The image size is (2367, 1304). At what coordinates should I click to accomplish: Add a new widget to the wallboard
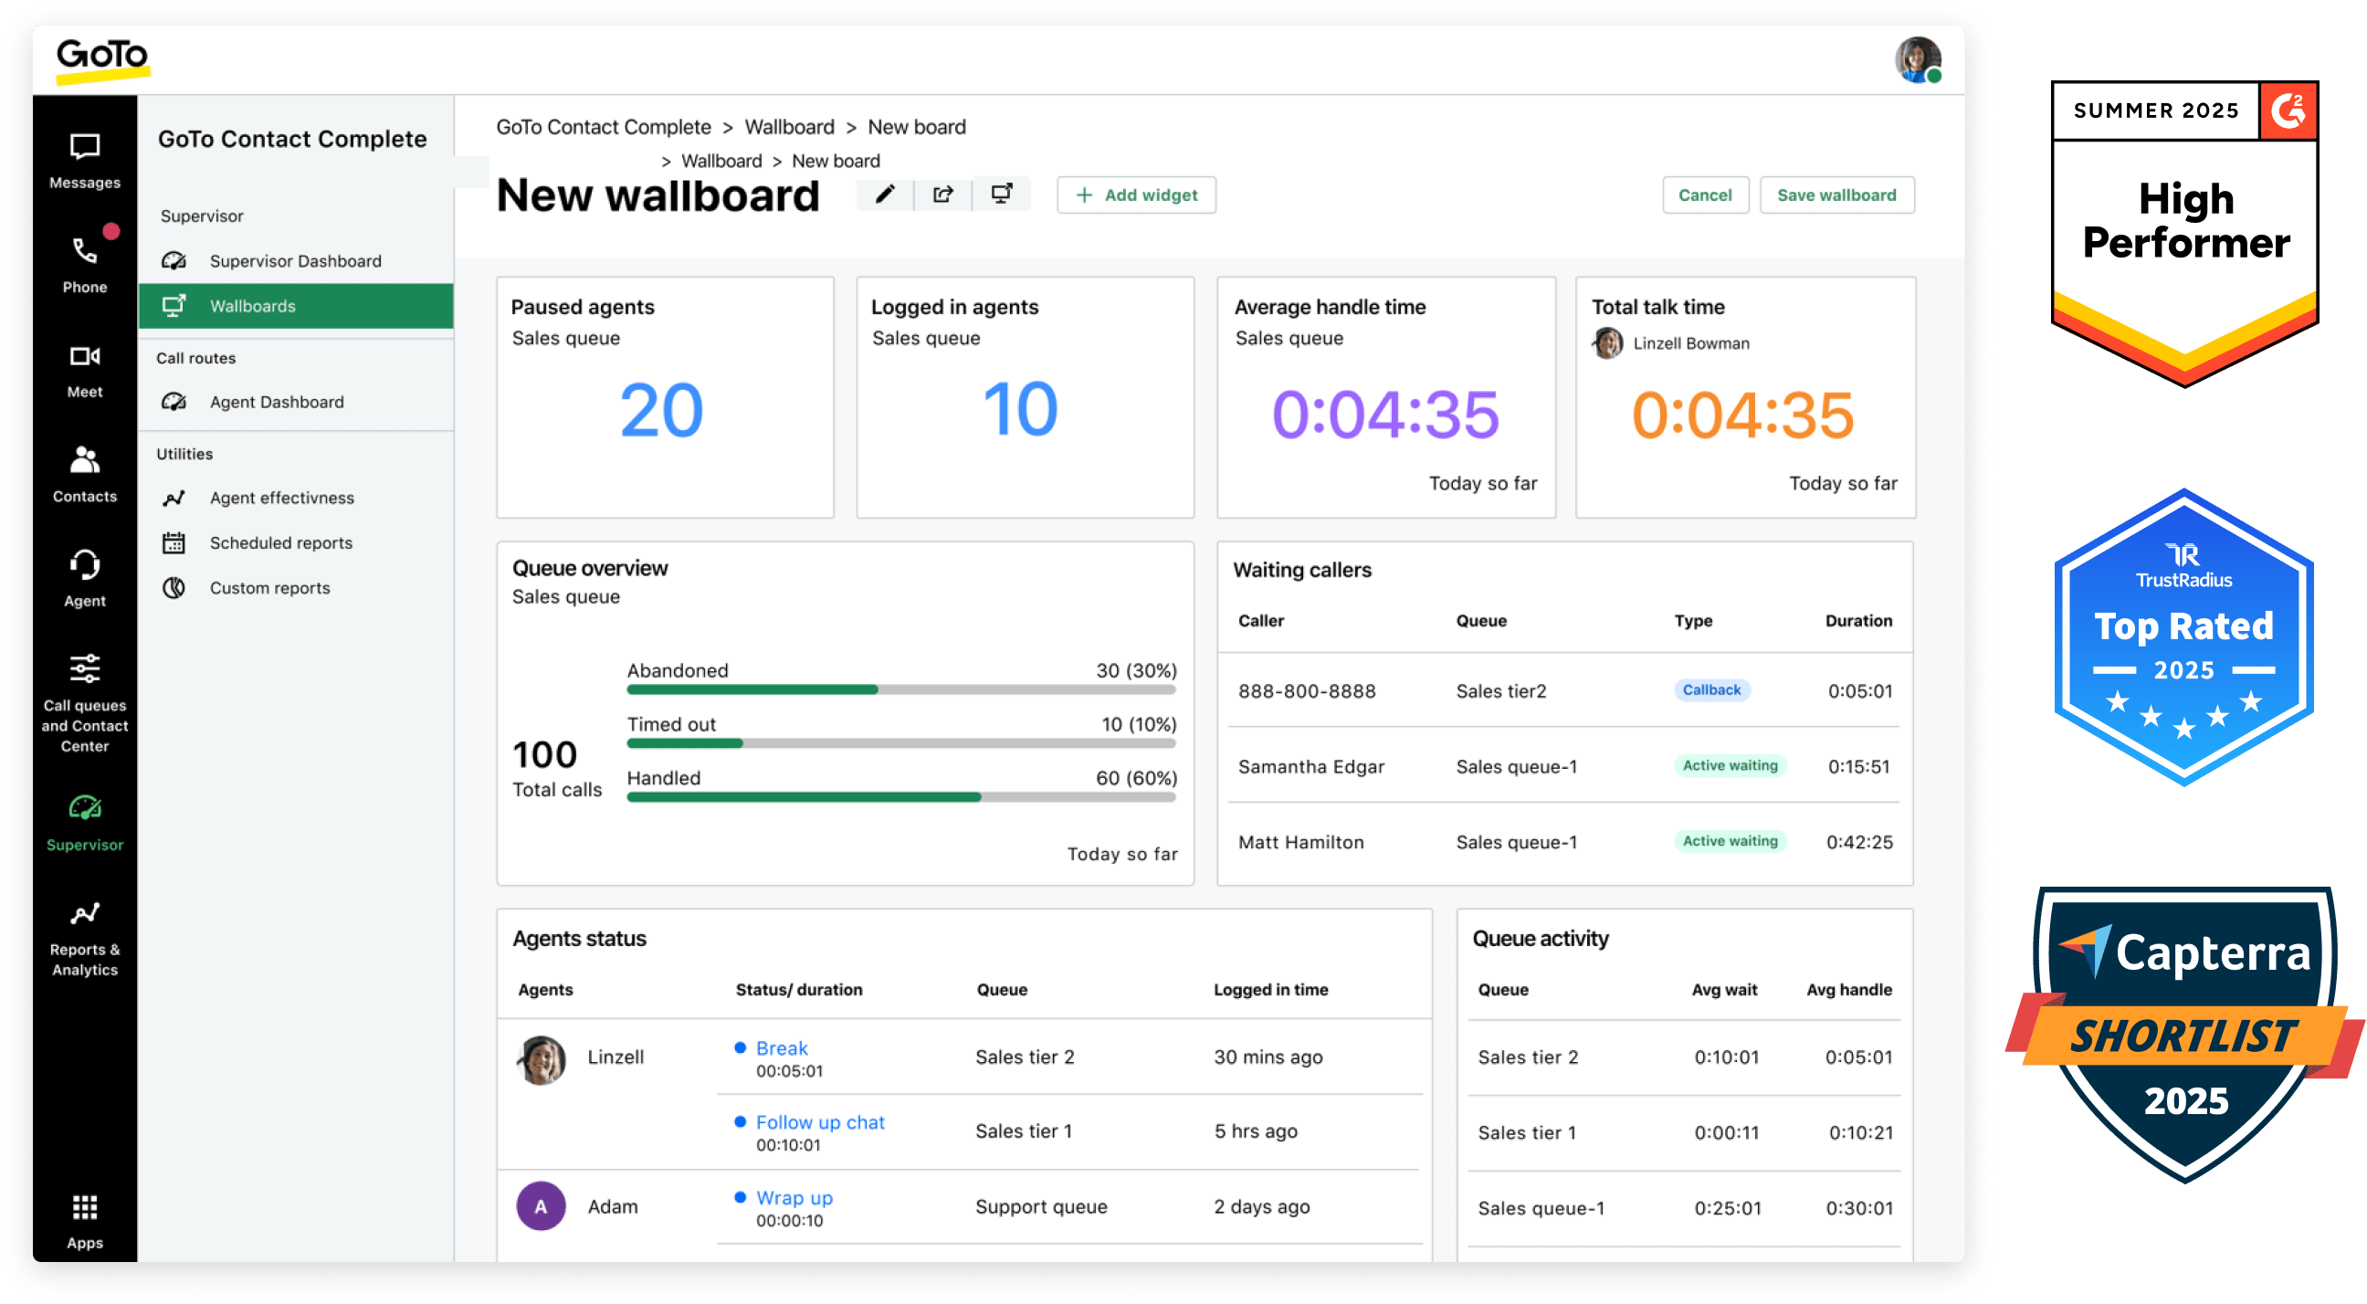[x=1137, y=195]
